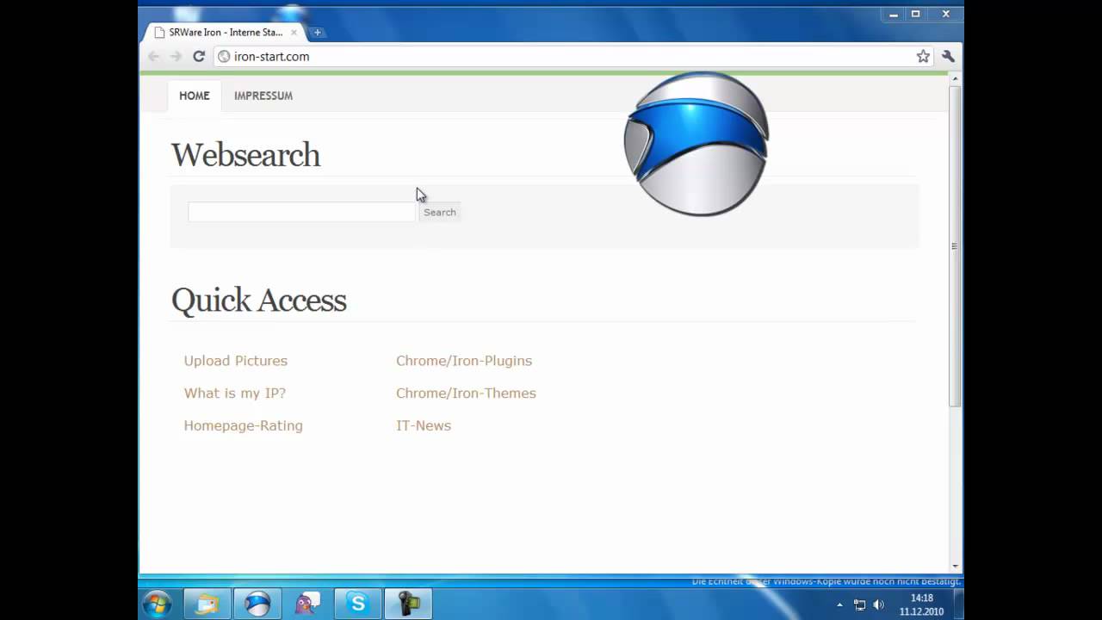Open the Pidgin taskbar icon
Viewport: 1102px width, 620px height.
coord(307,604)
